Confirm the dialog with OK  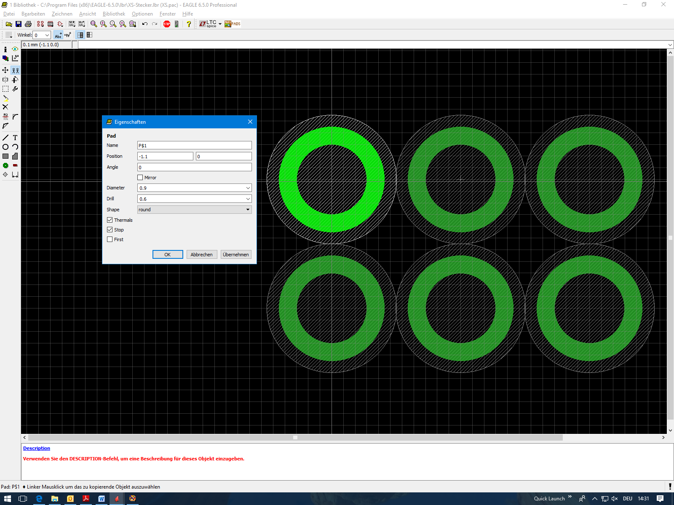click(x=168, y=255)
